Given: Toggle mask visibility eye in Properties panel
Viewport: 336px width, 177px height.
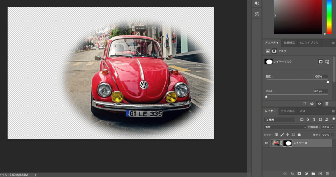Looking at the screenshot, I should (319, 104).
